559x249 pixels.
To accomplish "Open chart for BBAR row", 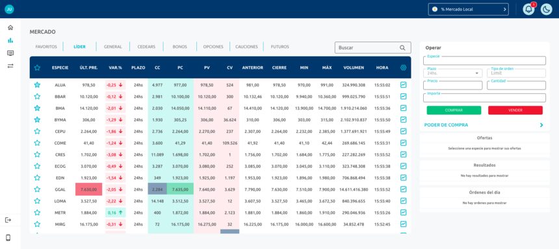I will coord(403,96).
